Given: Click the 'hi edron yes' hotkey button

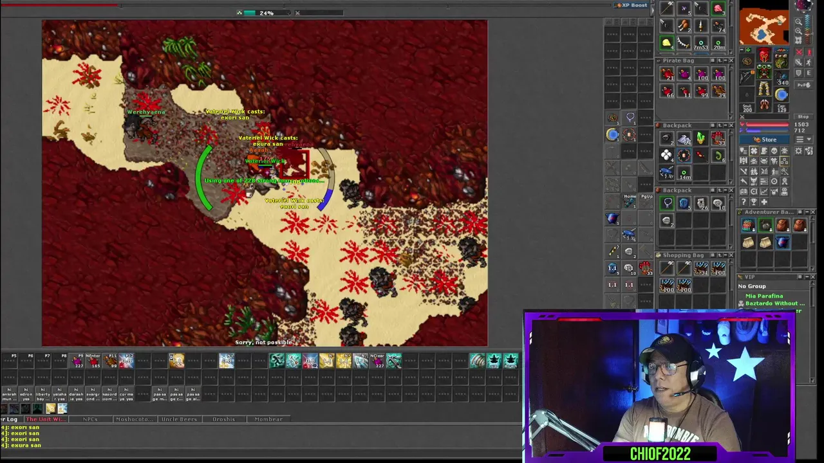Looking at the screenshot, I should point(26,394).
